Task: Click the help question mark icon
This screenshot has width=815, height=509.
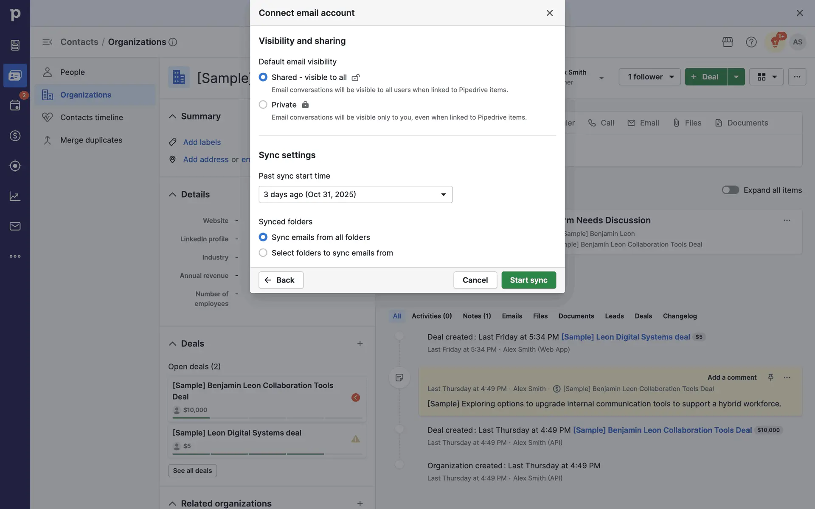Action: (x=751, y=42)
